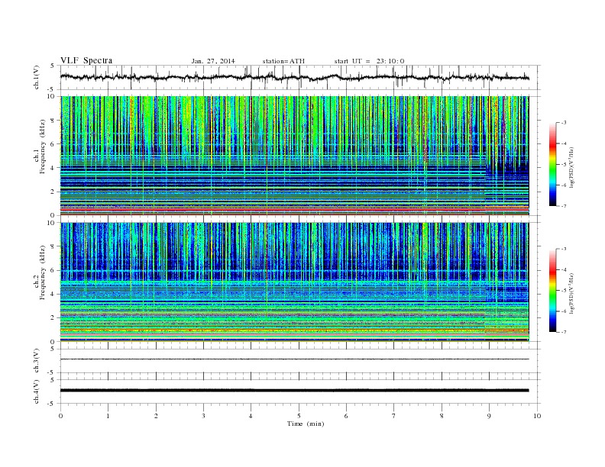The height and width of the screenshot is (467, 605).
Task: Click the "ch.1 Frequency (kHz)" axis label
Action: 40,147
